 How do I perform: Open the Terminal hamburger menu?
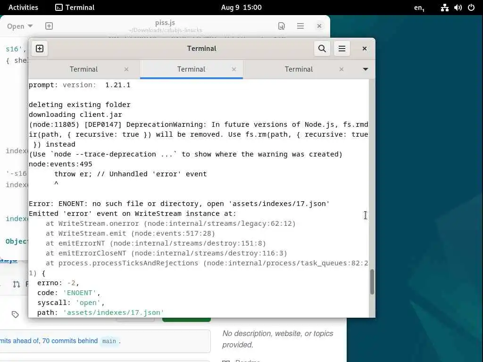[341, 49]
